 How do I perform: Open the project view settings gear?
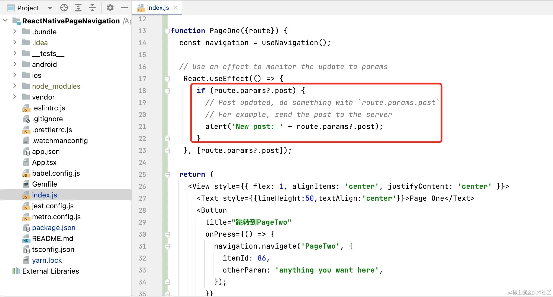click(x=110, y=8)
